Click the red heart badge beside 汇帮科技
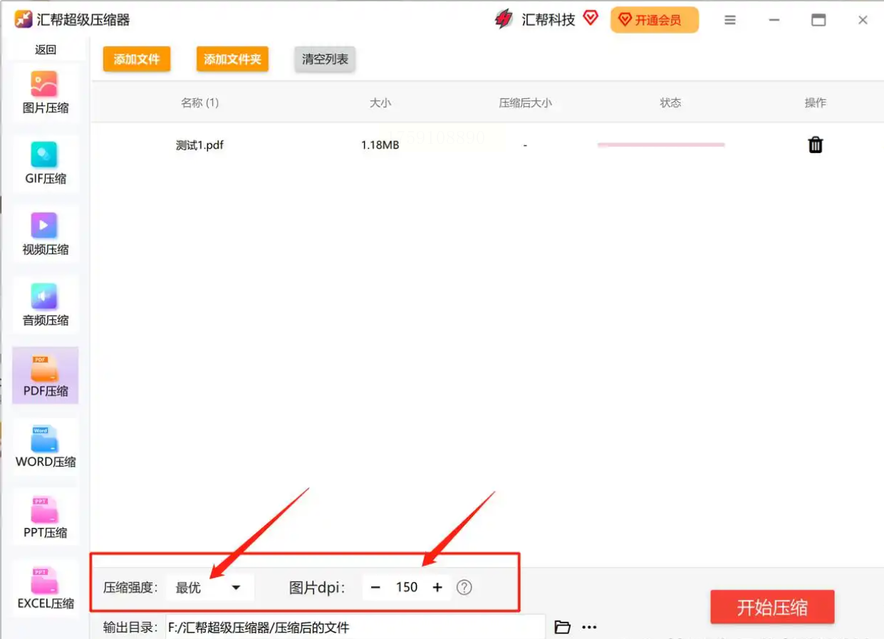Viewport: 884px width, 639px height. click(591, 18)
